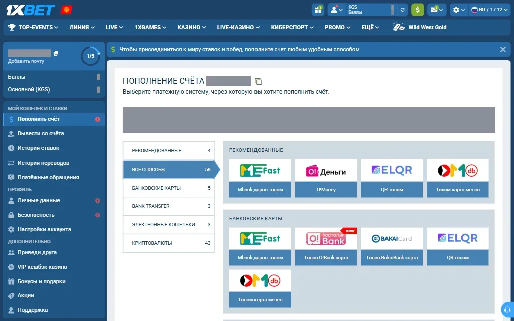
Task: Choose Төлөм карта менен in Банковские карты
Action: (x=260, y=288)
